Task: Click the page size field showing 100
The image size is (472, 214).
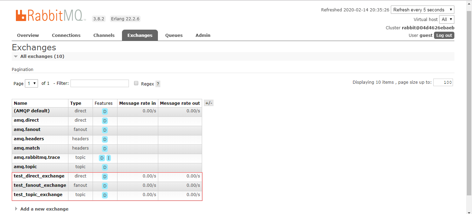Action: (443, 82)
